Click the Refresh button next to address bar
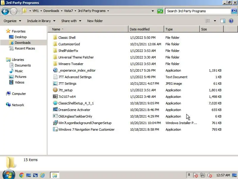 click(160, 11)
